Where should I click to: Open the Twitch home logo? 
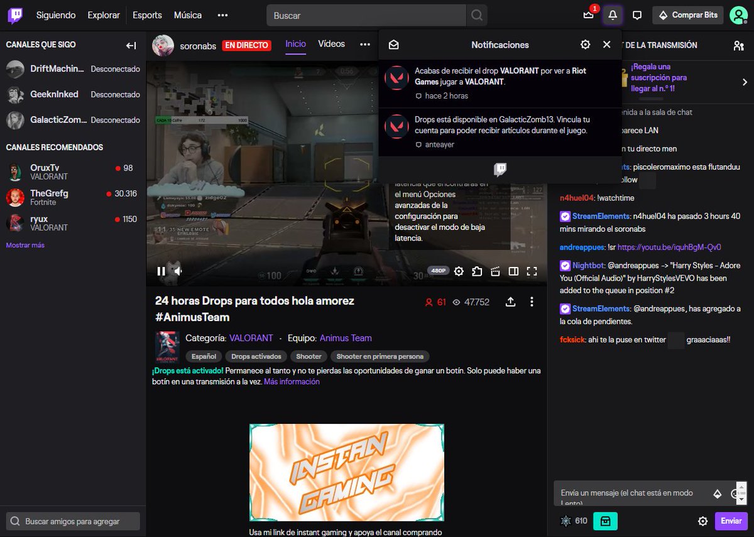point(15,15)
